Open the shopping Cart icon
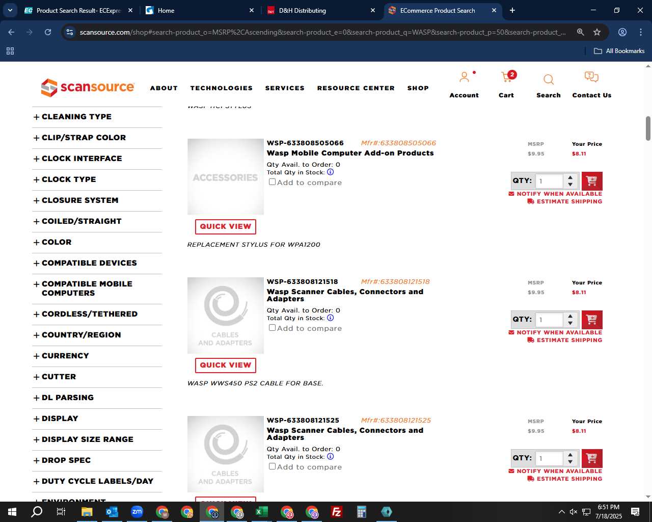652x522 pixels. coord(507,77)
